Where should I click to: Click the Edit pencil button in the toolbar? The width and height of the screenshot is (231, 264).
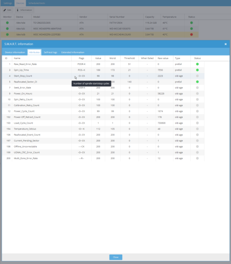click(x=8, y=10)
